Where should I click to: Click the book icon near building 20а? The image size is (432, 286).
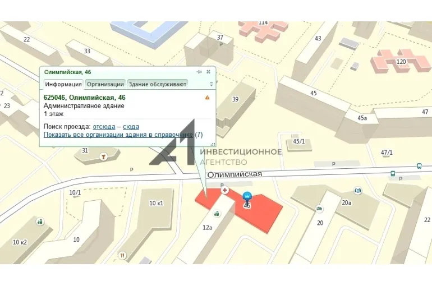358,191
